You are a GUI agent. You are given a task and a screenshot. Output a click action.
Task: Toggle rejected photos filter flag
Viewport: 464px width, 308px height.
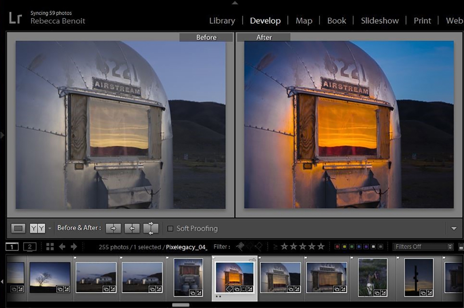pyautogui.click(x=259, y=246)
